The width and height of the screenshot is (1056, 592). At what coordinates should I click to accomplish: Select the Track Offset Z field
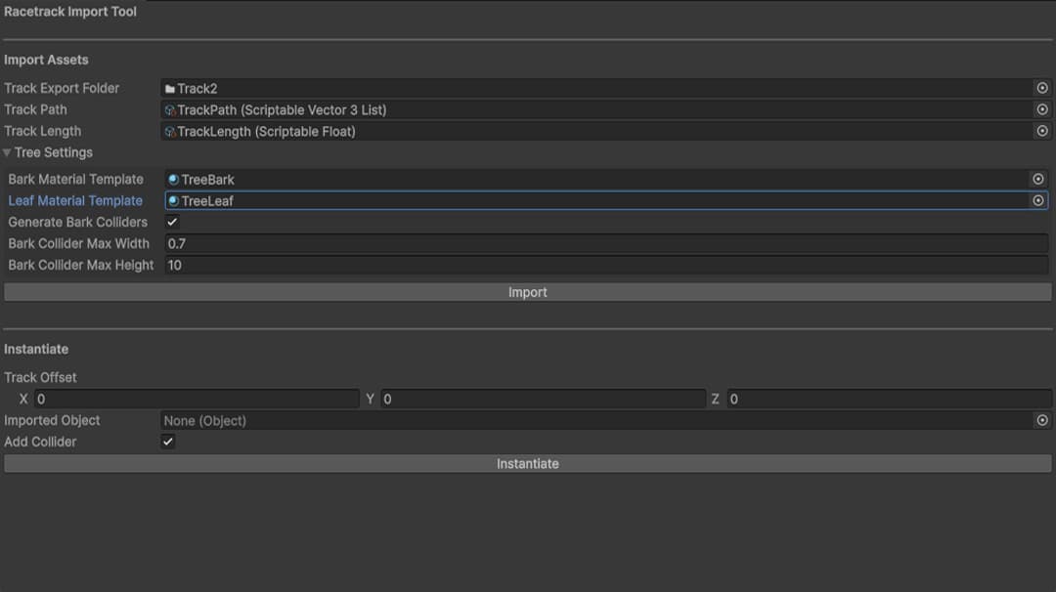pyautogui.click(x=880, y=399)
